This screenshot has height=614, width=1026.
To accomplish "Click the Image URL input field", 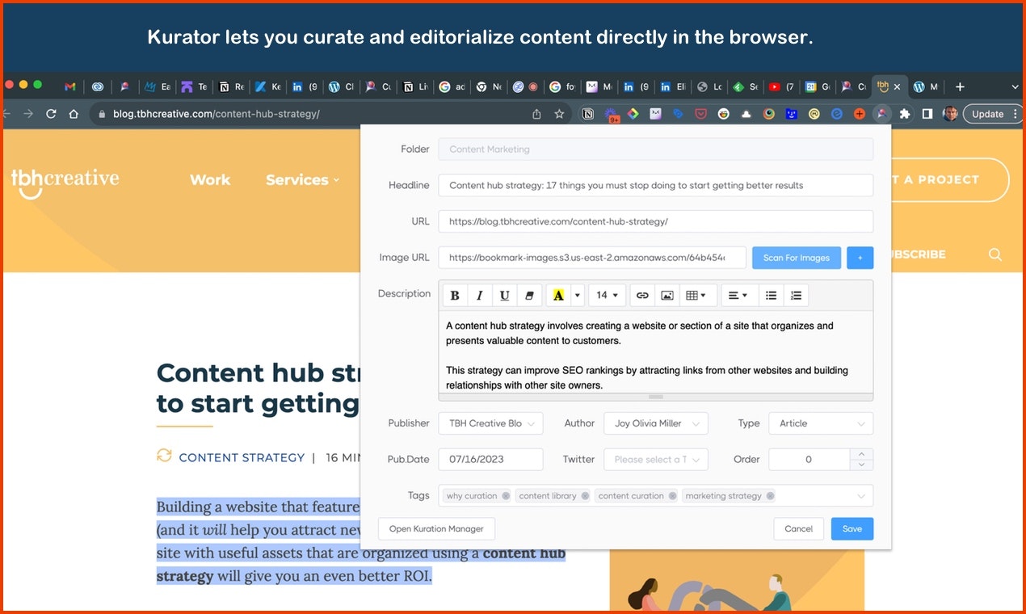I will click(x=592, y=258).
